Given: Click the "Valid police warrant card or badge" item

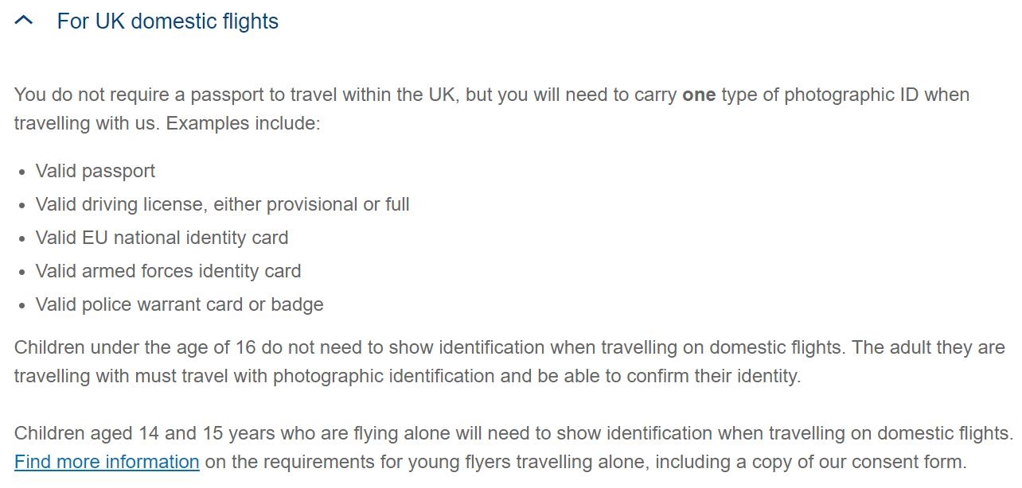Looking at the screenshot, I should [x=179, y=305].
